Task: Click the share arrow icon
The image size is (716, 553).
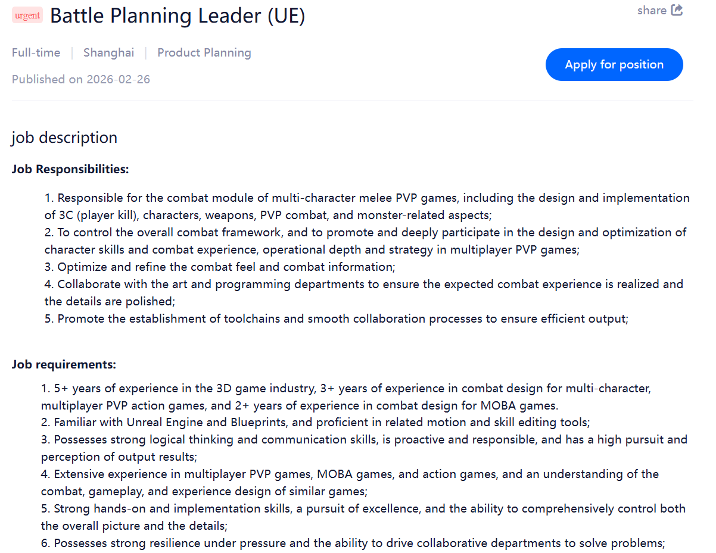Action: click(677, 10)
